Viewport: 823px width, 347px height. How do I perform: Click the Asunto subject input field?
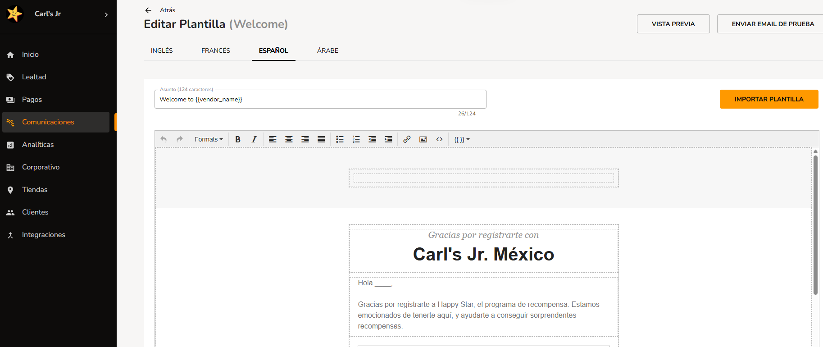320,99
